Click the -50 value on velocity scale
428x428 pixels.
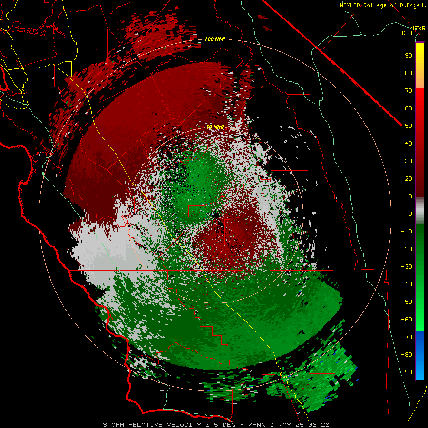click(x=407, y=302)
